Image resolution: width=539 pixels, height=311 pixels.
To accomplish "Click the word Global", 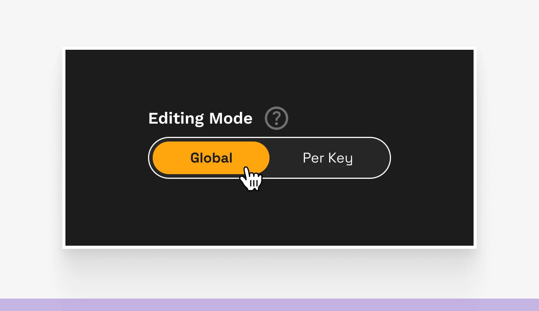I will click(x=211, y=158).
